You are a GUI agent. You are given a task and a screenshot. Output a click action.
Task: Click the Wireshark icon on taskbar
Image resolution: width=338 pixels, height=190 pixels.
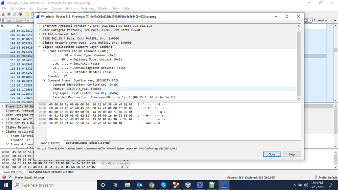pos(224,185)
